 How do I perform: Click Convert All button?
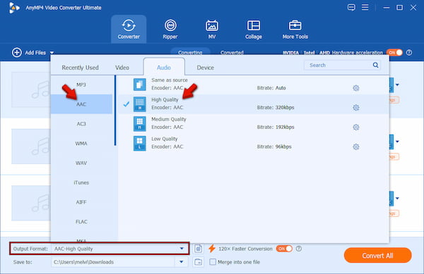pos(377,256)
